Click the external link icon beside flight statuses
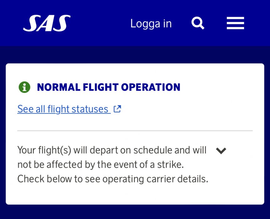270x219 pixels. click(x=117, y=109)
